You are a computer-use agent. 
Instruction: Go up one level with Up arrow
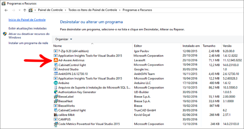pyautogui.click(x=25, y=10)
